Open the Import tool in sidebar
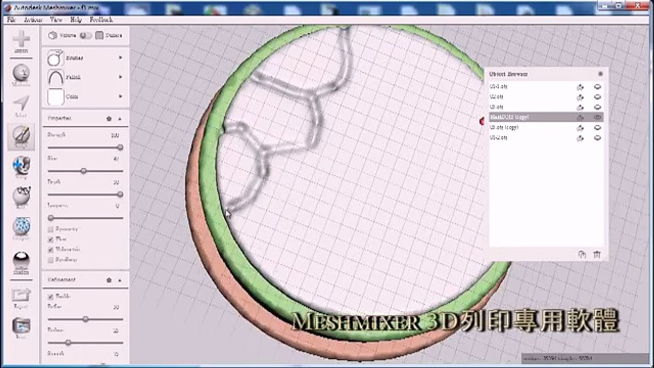654x368 pixels. [21, 41]
